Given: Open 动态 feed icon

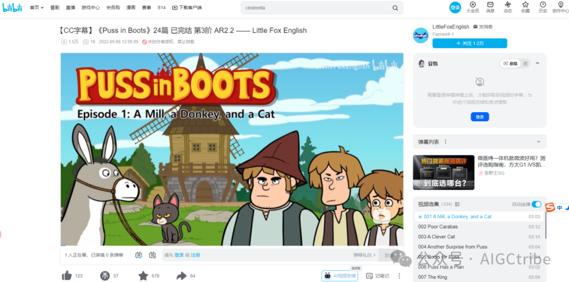Looking at the screenshot, I should 508,4.
